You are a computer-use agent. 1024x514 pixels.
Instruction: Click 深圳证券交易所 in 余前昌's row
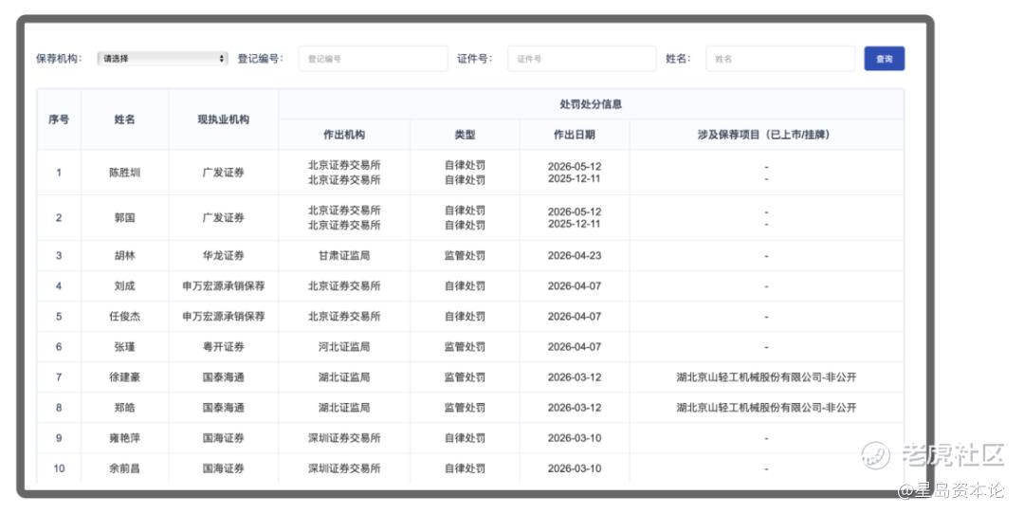[344, 468]
